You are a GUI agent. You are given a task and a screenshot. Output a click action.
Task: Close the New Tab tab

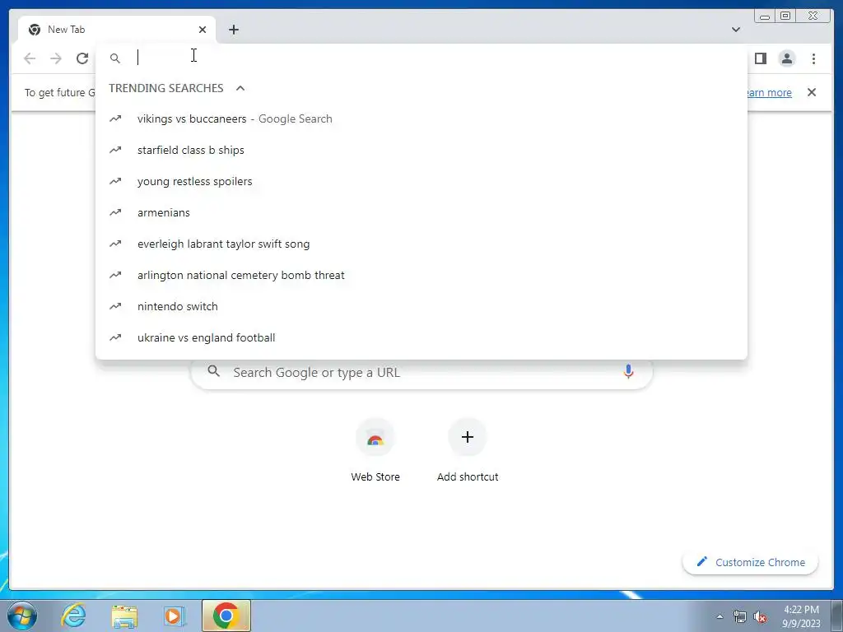(203, 30)
